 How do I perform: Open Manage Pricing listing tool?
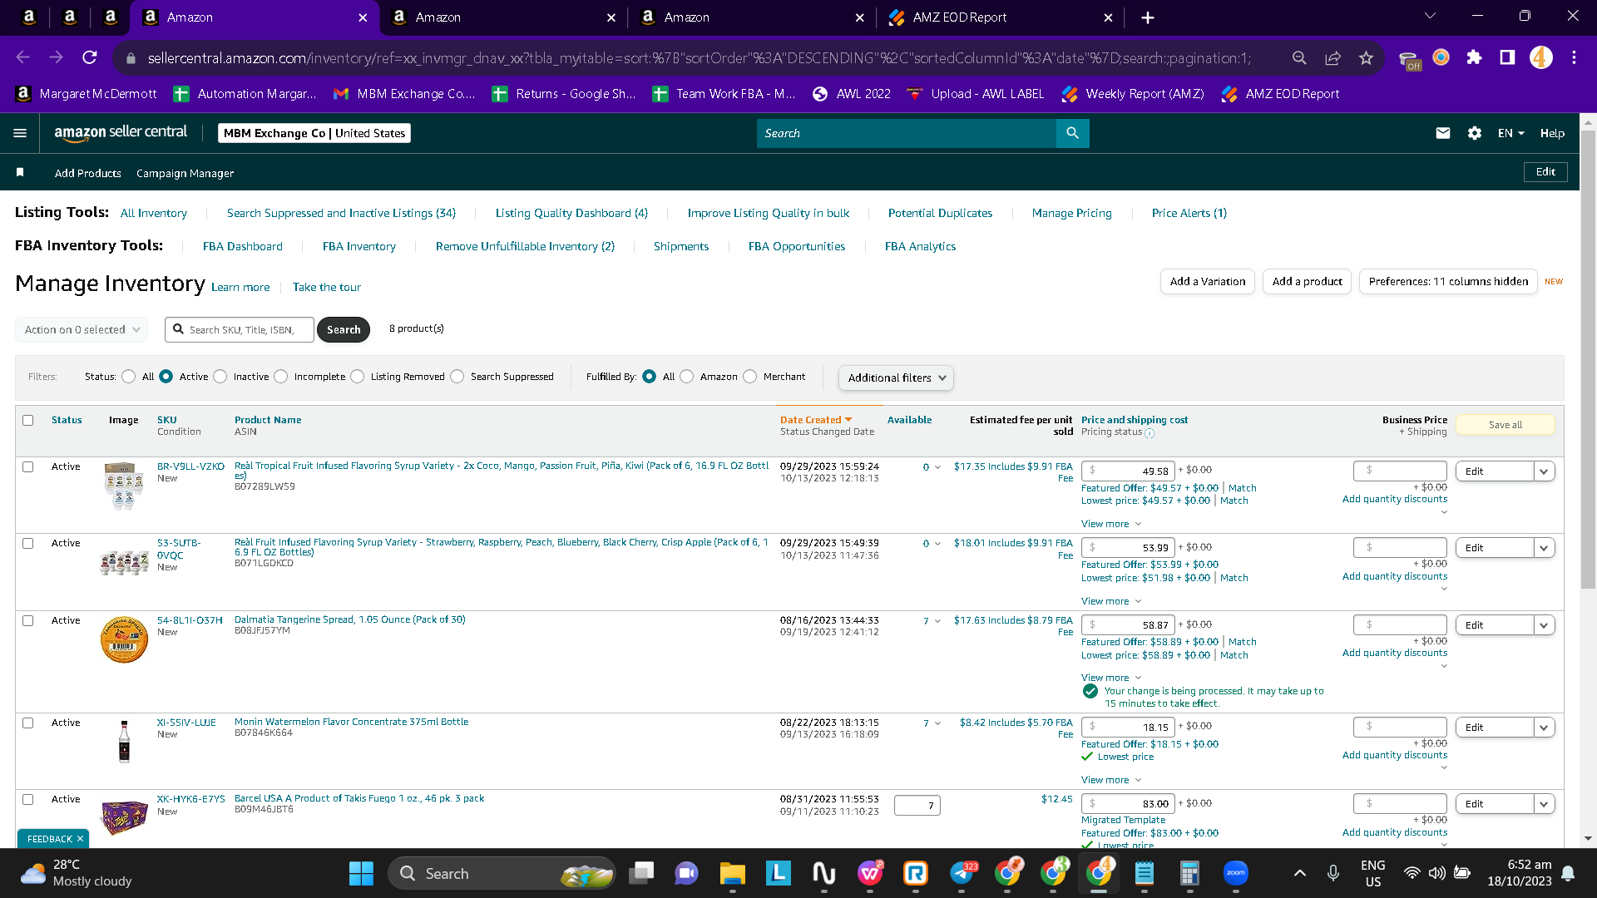(x=1071, y=214)
